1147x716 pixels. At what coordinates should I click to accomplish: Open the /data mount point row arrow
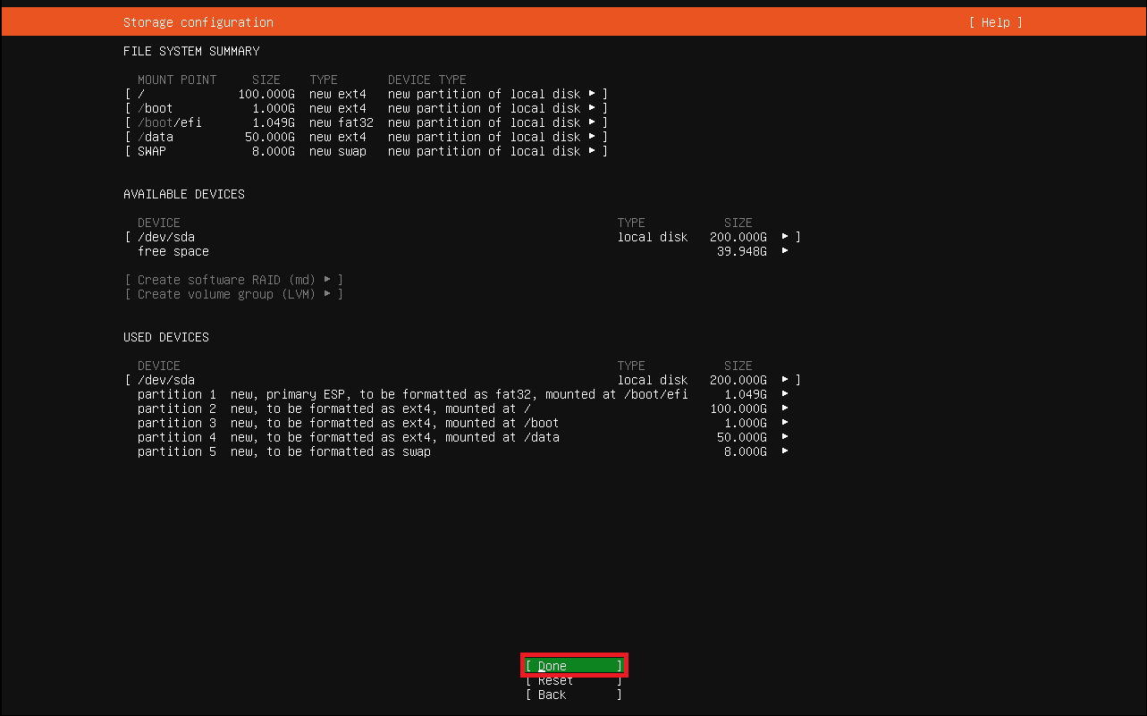pos(592,137)
